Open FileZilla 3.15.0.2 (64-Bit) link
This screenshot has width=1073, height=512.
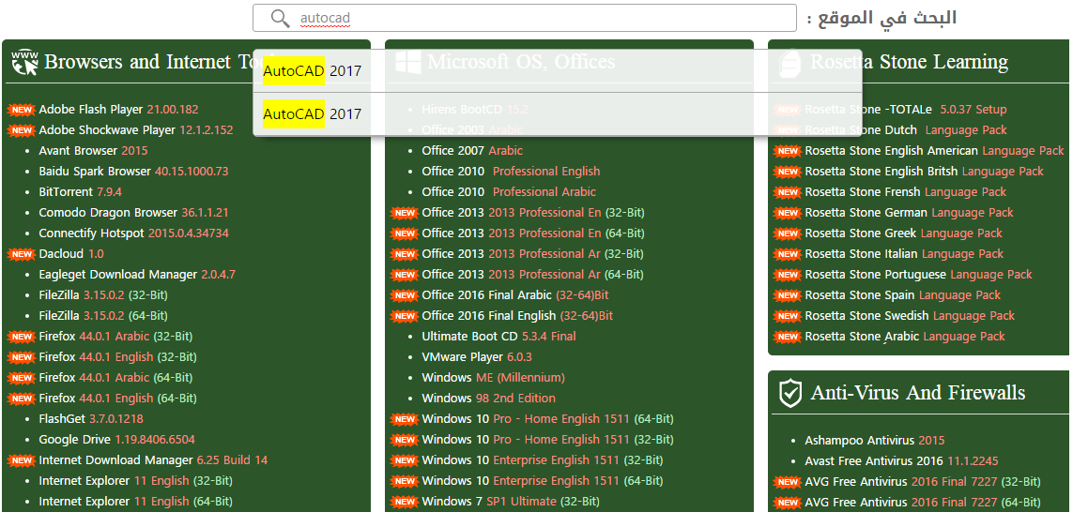103,316
